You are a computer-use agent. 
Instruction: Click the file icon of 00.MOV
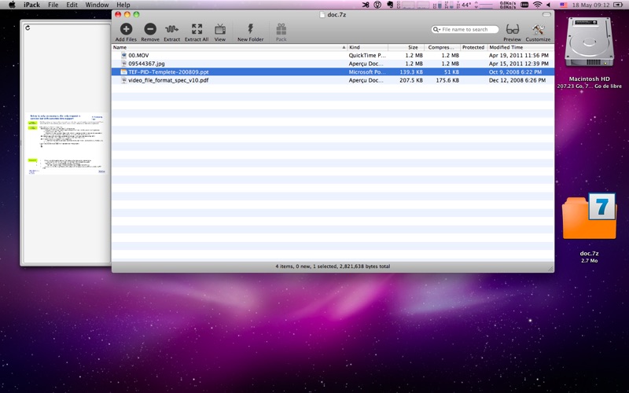(x=124, y=55)
